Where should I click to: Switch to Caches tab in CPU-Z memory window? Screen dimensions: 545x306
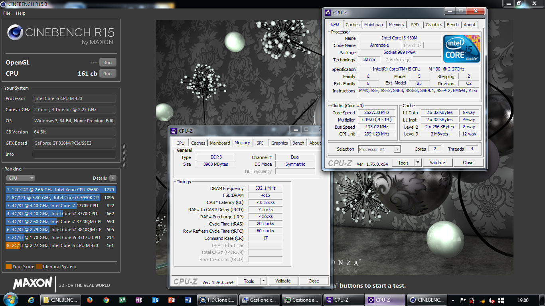click(x=198, y=143)
